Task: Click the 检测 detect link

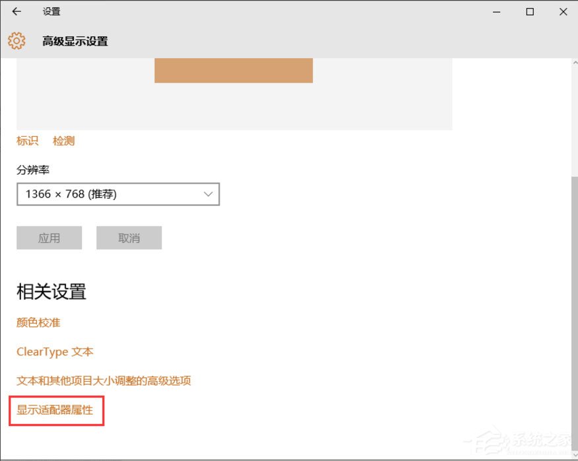Action: point(63,140)
